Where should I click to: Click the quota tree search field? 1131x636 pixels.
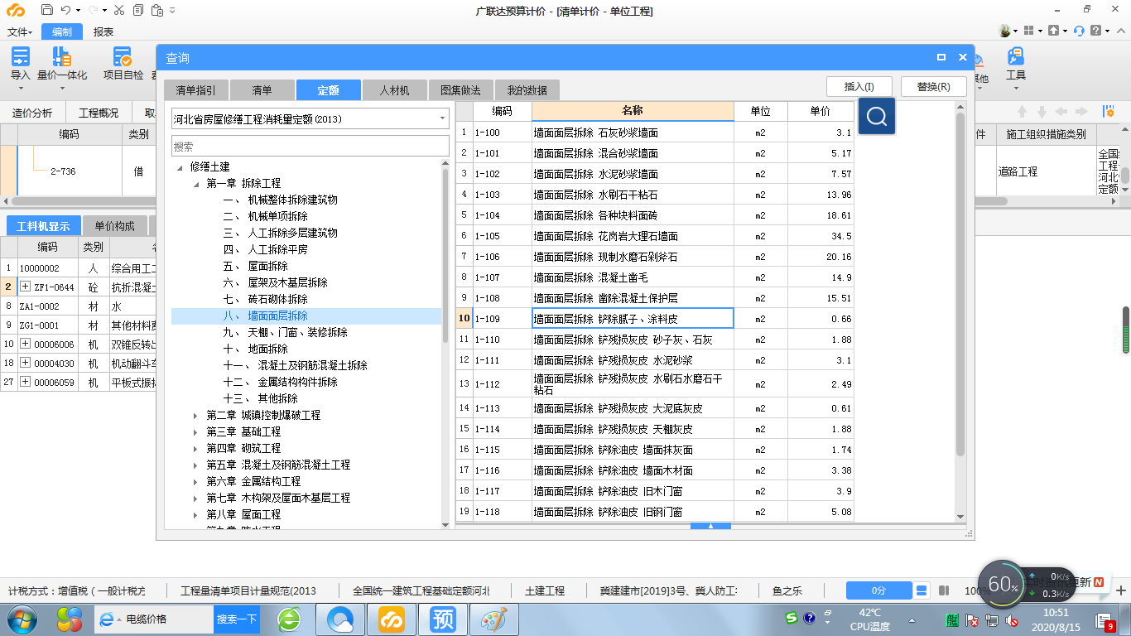310,146
